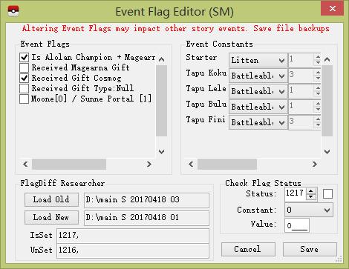This screenshot has width=349, height=269.
Task: Click the Load New file path field
Action: pyautogui.click(x=146, y=218)
